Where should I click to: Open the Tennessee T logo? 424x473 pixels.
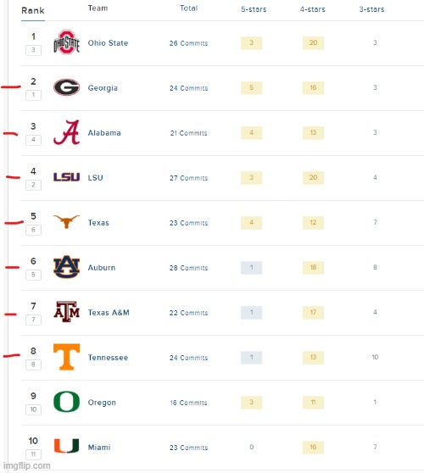(66, 357)
